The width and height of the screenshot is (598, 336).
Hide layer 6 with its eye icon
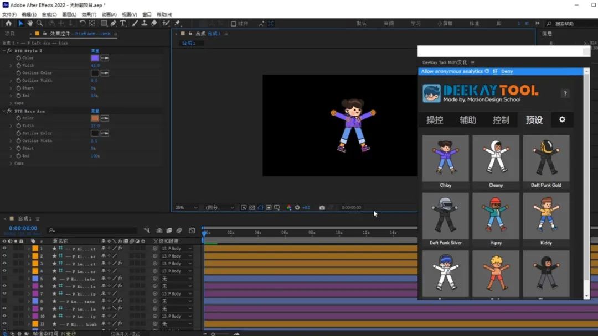[x=4, y=286]
